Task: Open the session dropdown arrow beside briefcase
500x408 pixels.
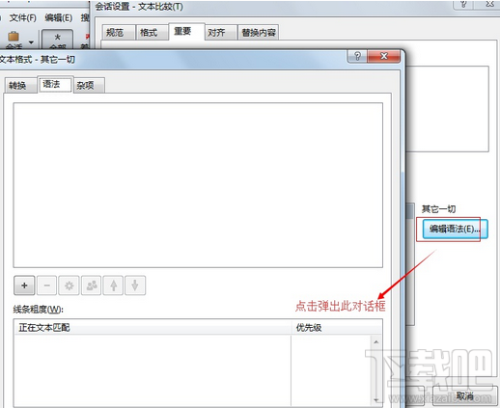Action: click(x=31, y=42)
